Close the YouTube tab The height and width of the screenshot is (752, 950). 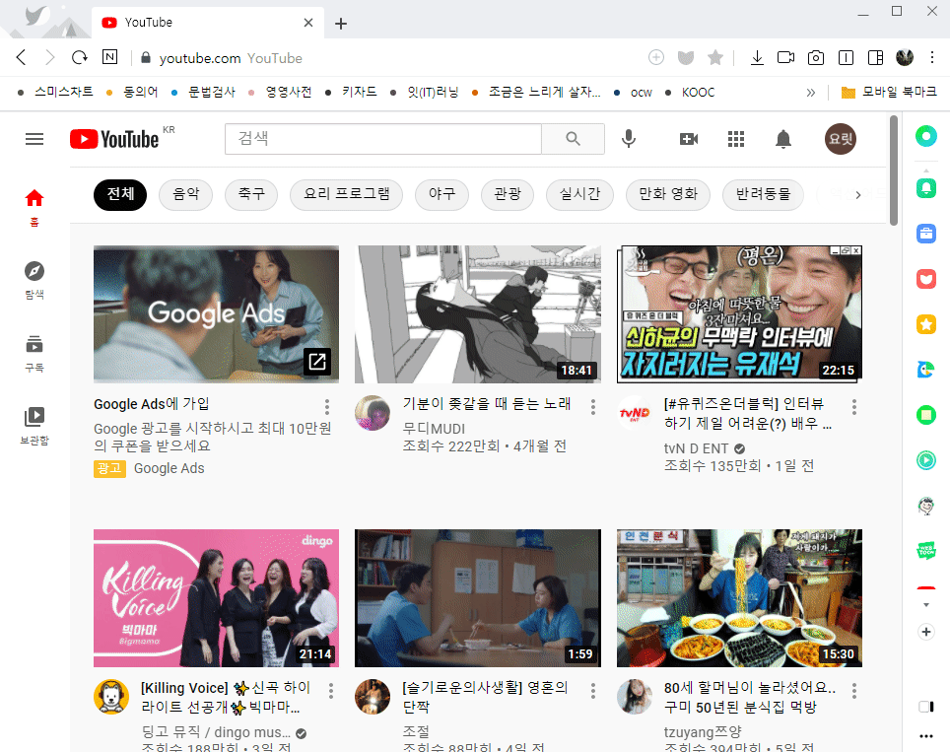point(307,23)
